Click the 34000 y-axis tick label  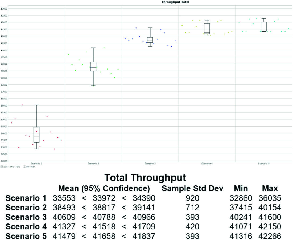pos(4,133)
